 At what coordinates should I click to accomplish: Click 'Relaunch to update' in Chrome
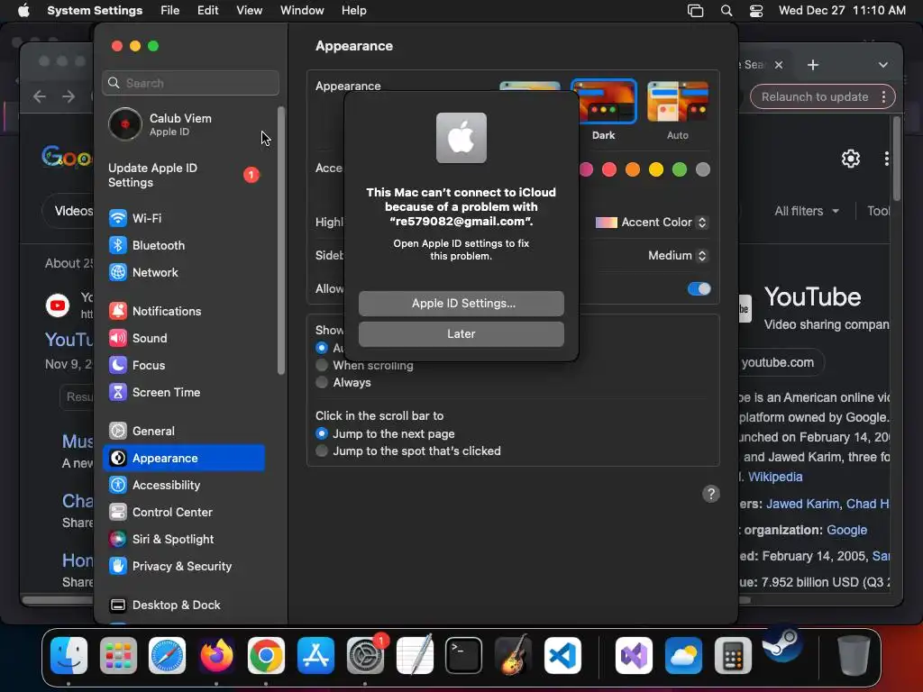(815, 97)
